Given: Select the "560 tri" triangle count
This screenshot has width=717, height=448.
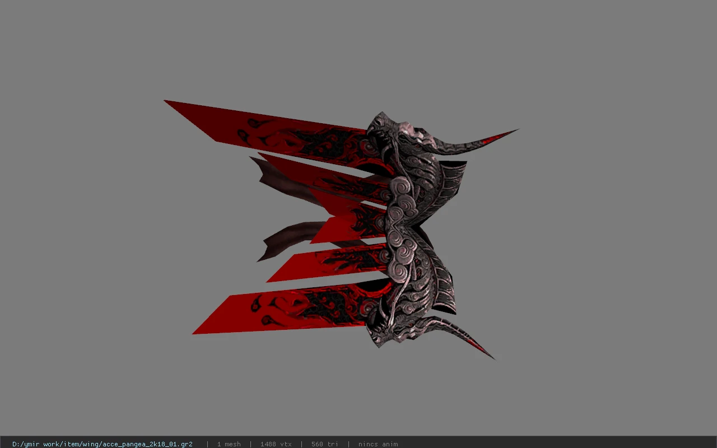Looking at the screenshot, I should 325,444.
